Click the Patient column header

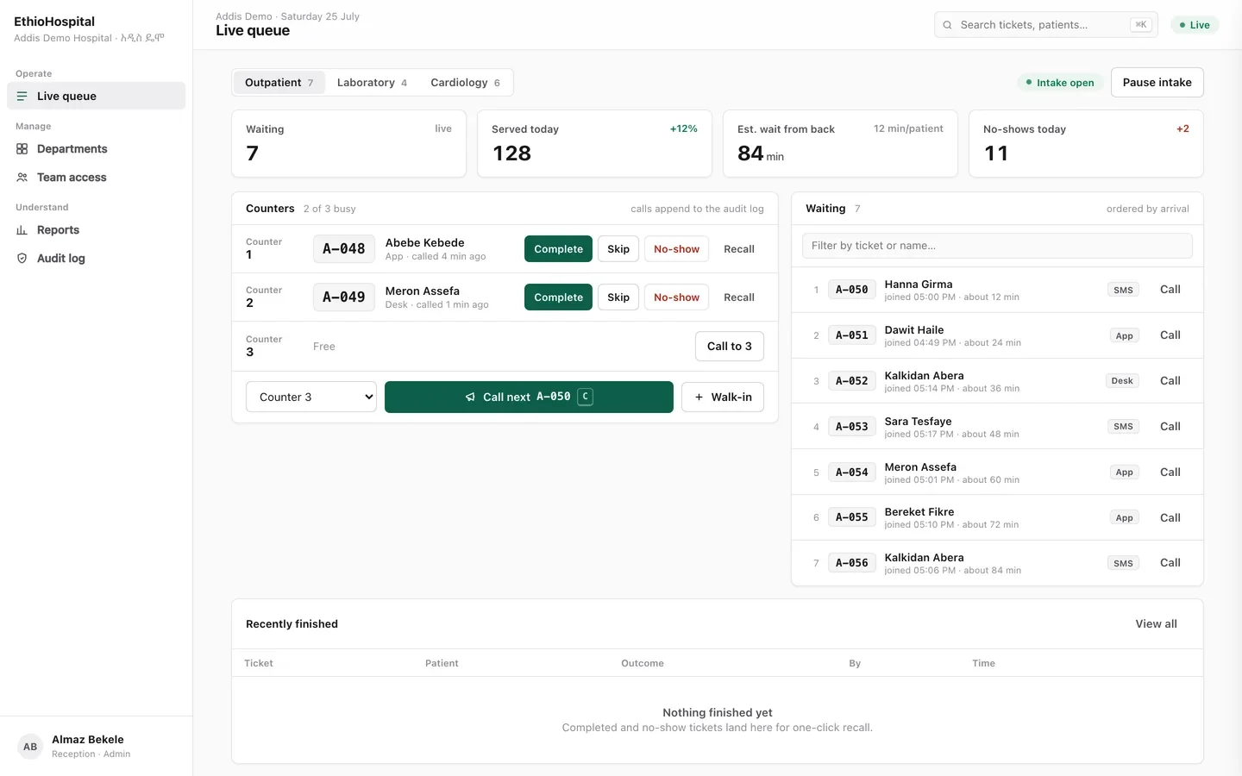(x=442, y=663)
